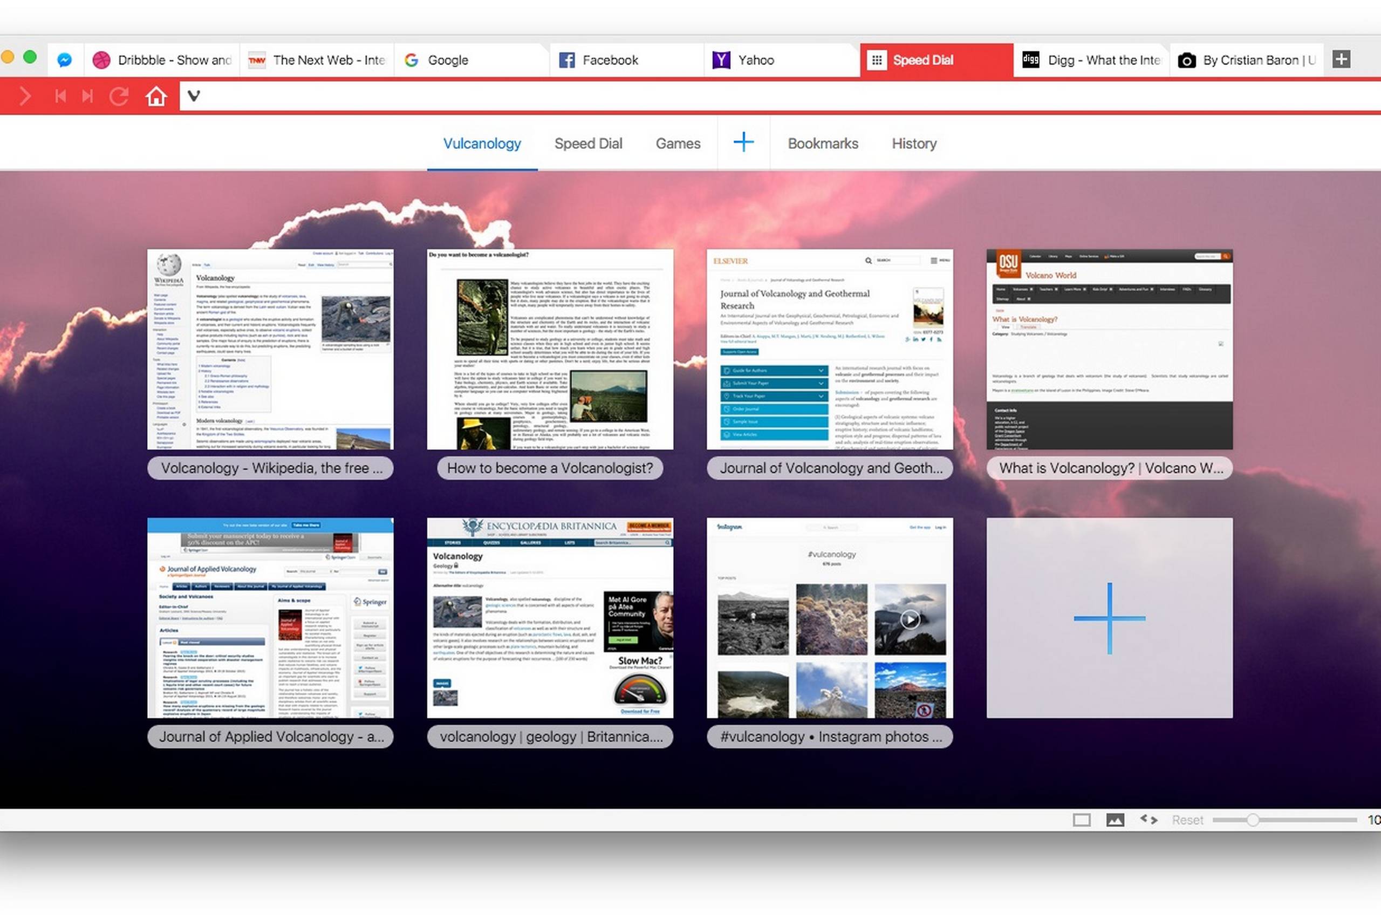The width and height of the screenshot is (1381, 921).
Task: Click the empty add speed dial tile
Action: (1109, 617)
